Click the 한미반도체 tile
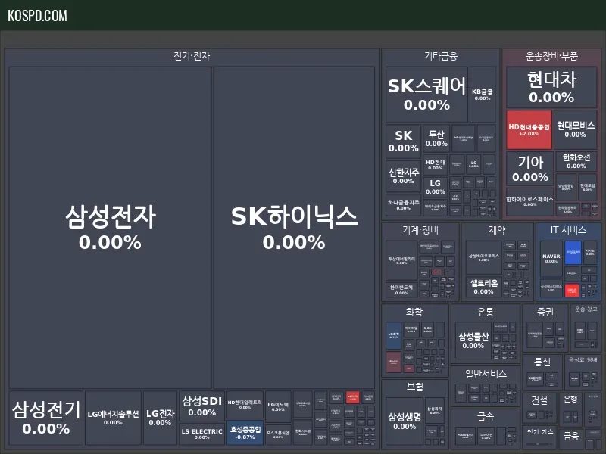The height and width of the screenshot is (454, 606). (x=401, y=290)
